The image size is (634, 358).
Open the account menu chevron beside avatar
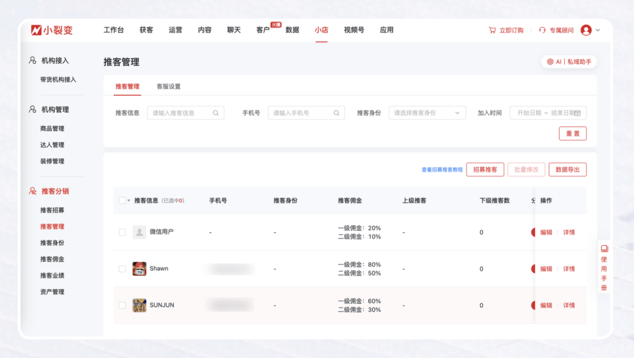(x=598, y=30)
